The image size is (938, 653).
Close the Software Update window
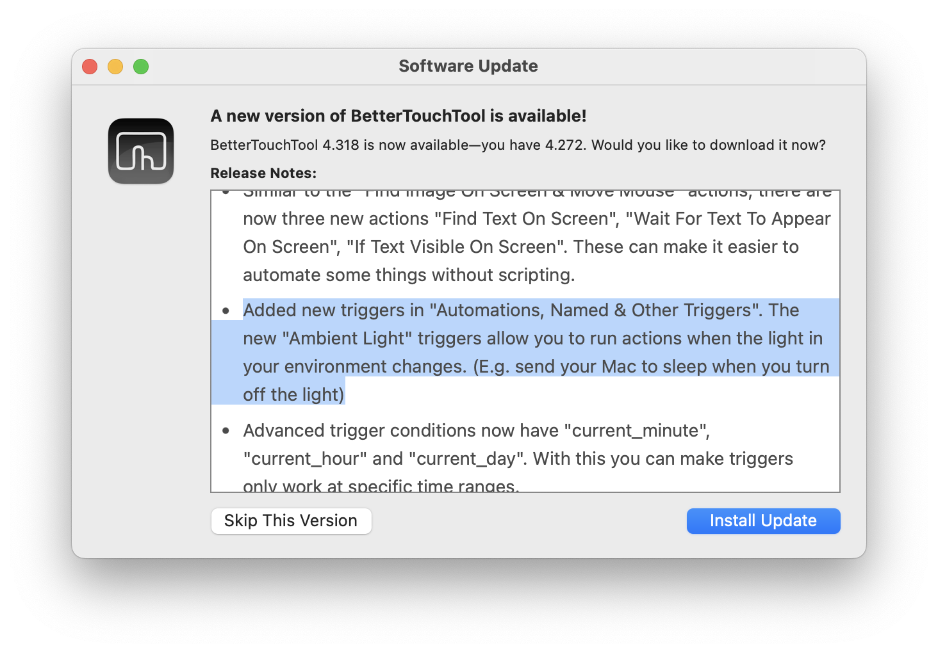[90, 67]
